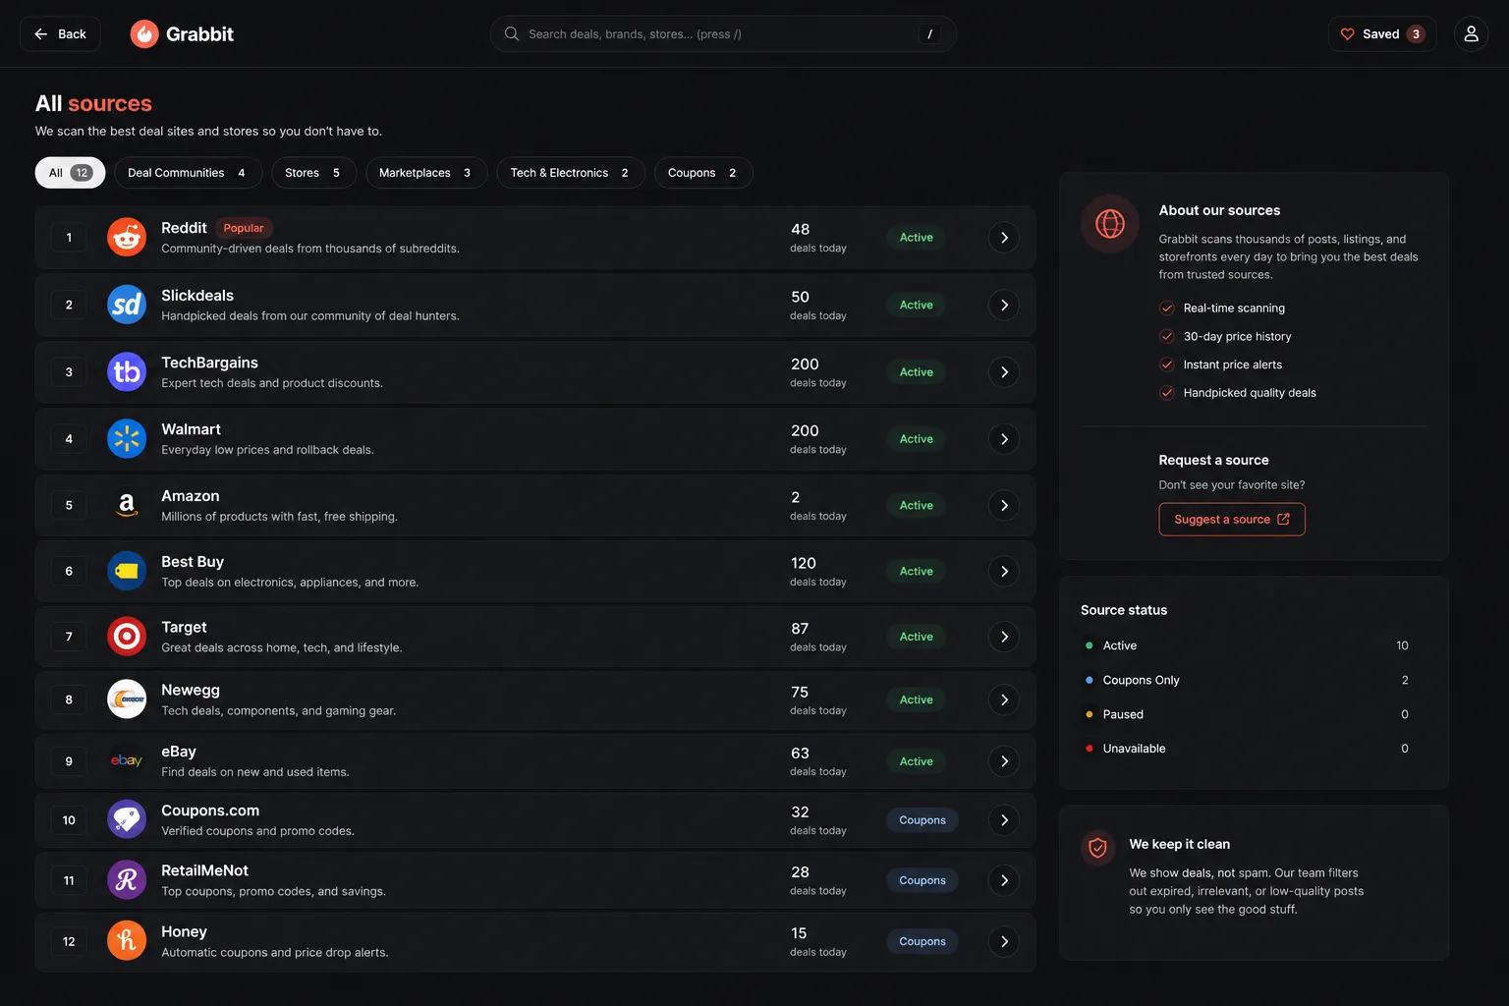Open Newegg row chevron arrow
Image resolution: width=1509 pixels, height=1006 pixels.
coord(1004,699)
